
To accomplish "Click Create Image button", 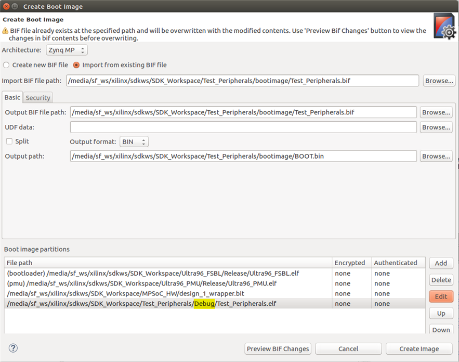I will point(419,348).
